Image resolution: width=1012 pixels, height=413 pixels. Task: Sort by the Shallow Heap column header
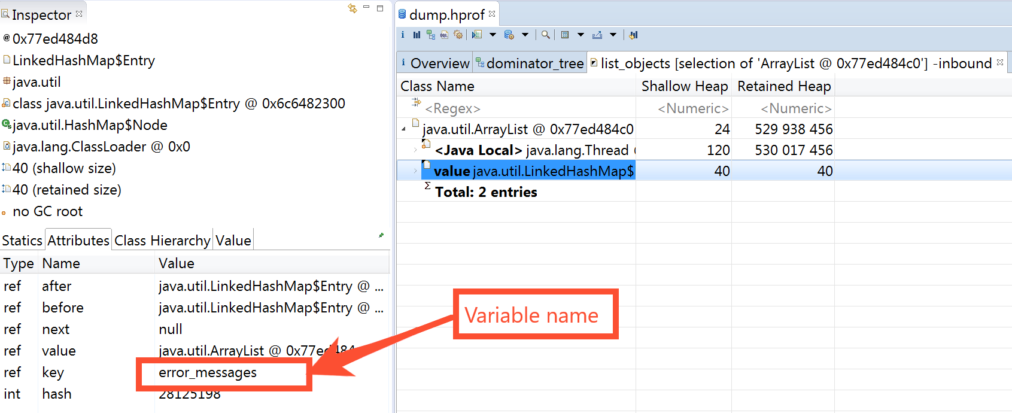(684, 86)
